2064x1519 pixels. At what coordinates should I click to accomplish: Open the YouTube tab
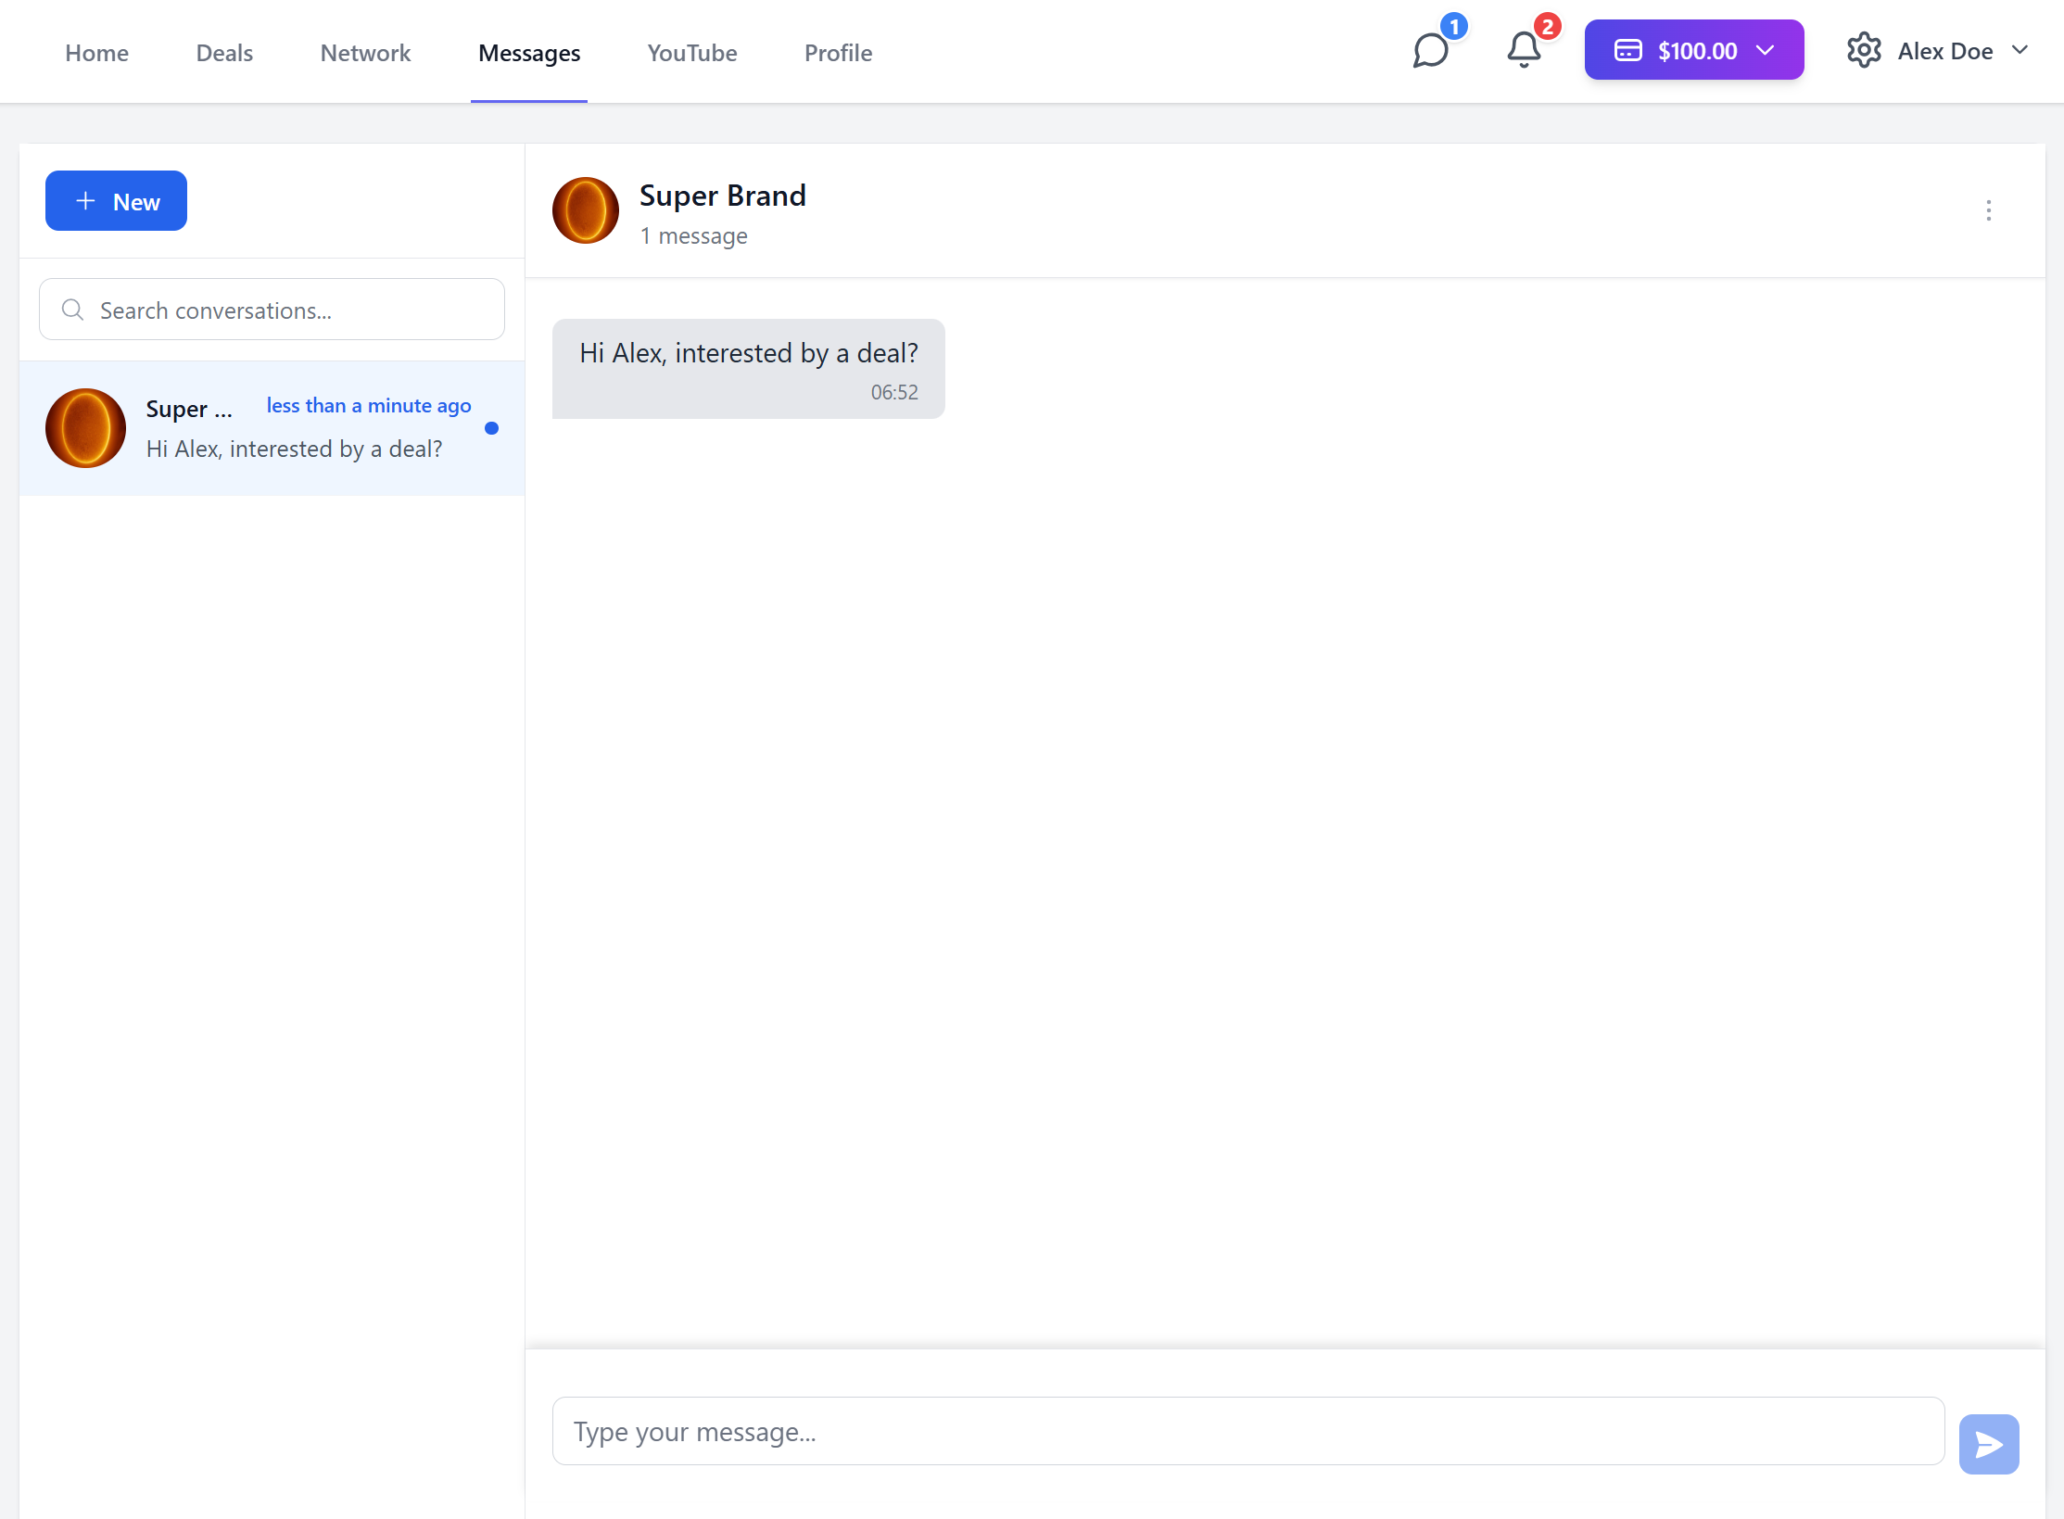(x=692, y=53)
